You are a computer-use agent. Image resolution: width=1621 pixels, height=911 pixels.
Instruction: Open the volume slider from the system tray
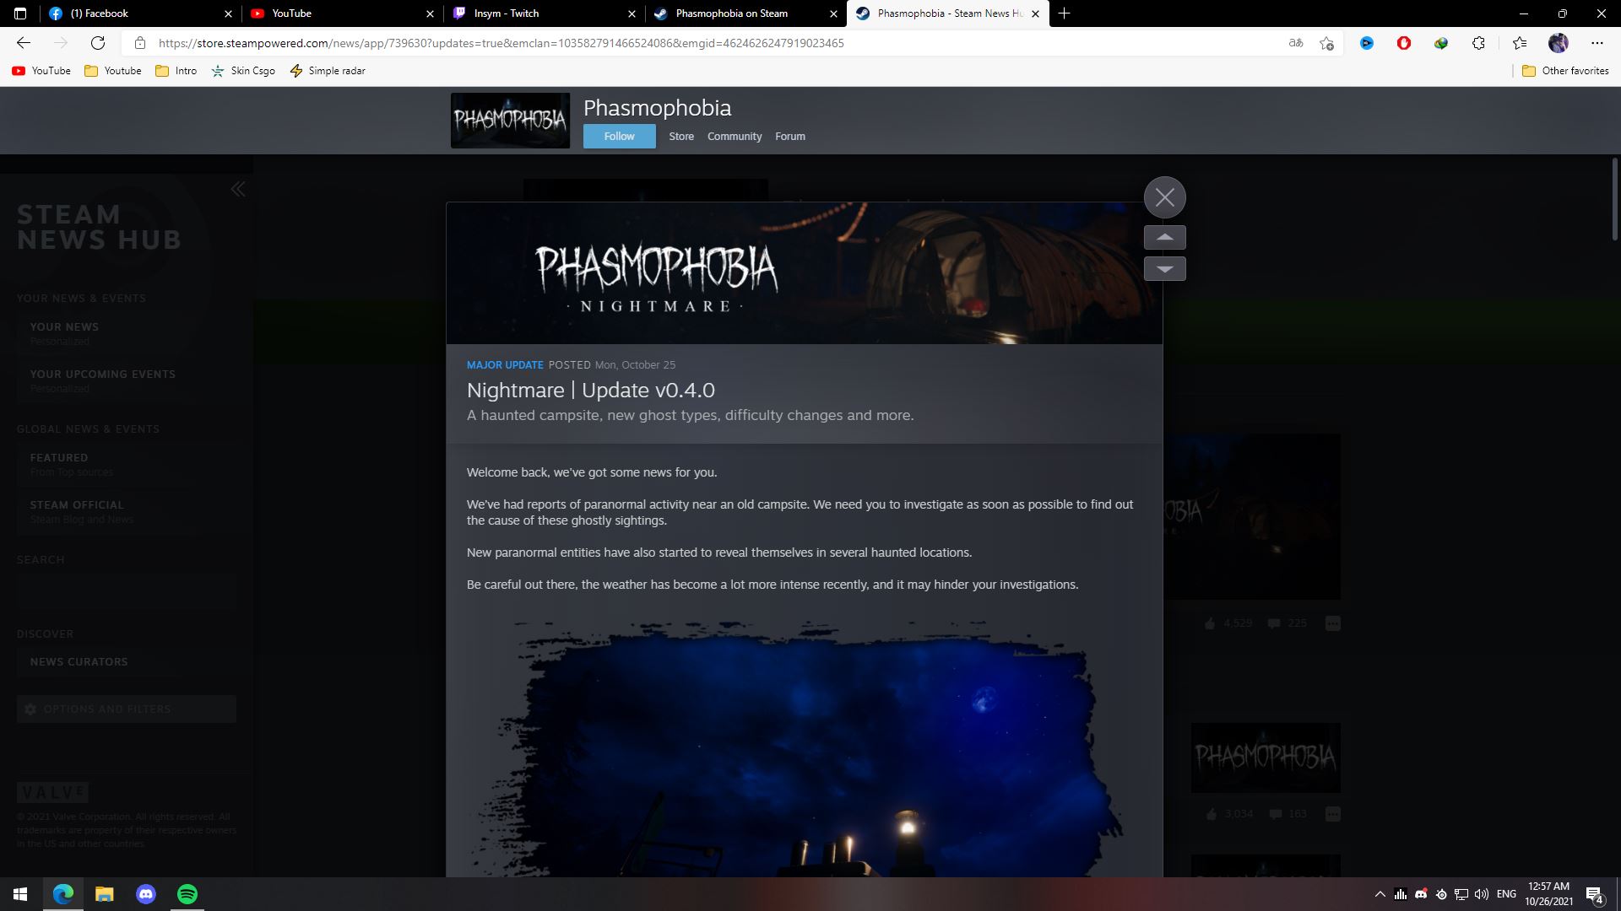click(1482, 894)
